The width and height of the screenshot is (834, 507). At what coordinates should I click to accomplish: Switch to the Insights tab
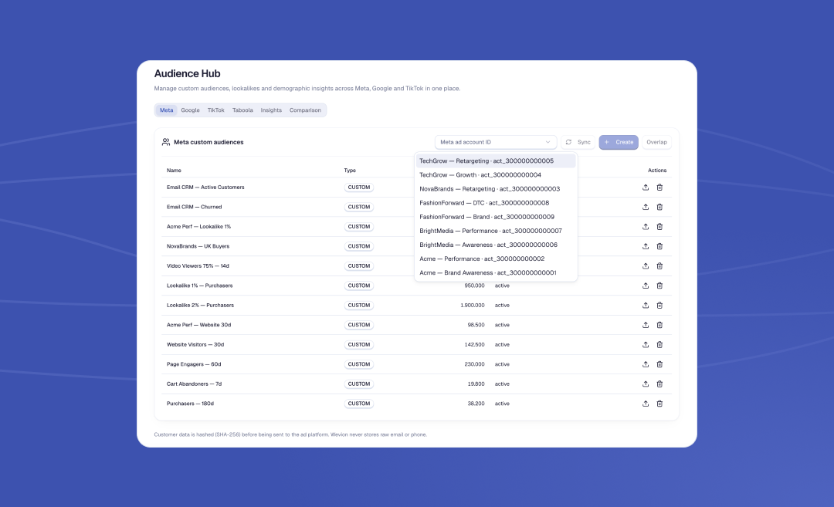271,110
